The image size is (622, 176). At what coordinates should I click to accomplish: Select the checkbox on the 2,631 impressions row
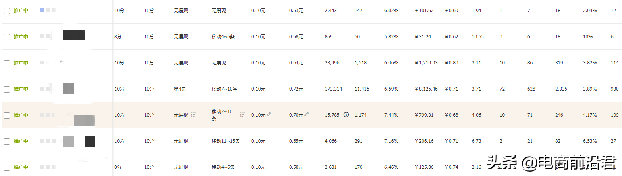[x=7, y=167]
